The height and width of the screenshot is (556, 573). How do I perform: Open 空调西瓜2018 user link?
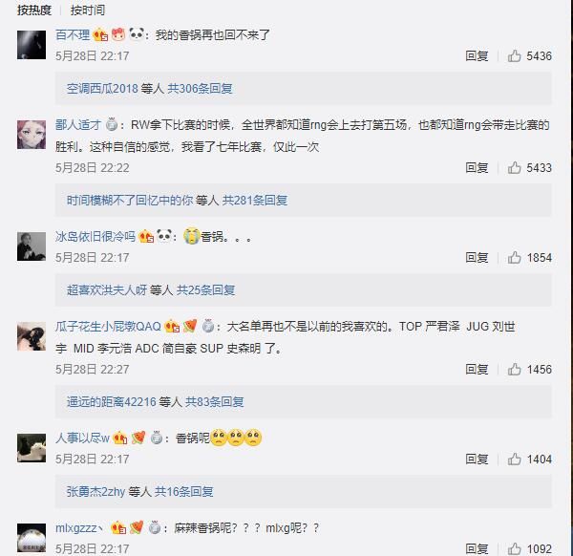point(102,89)
